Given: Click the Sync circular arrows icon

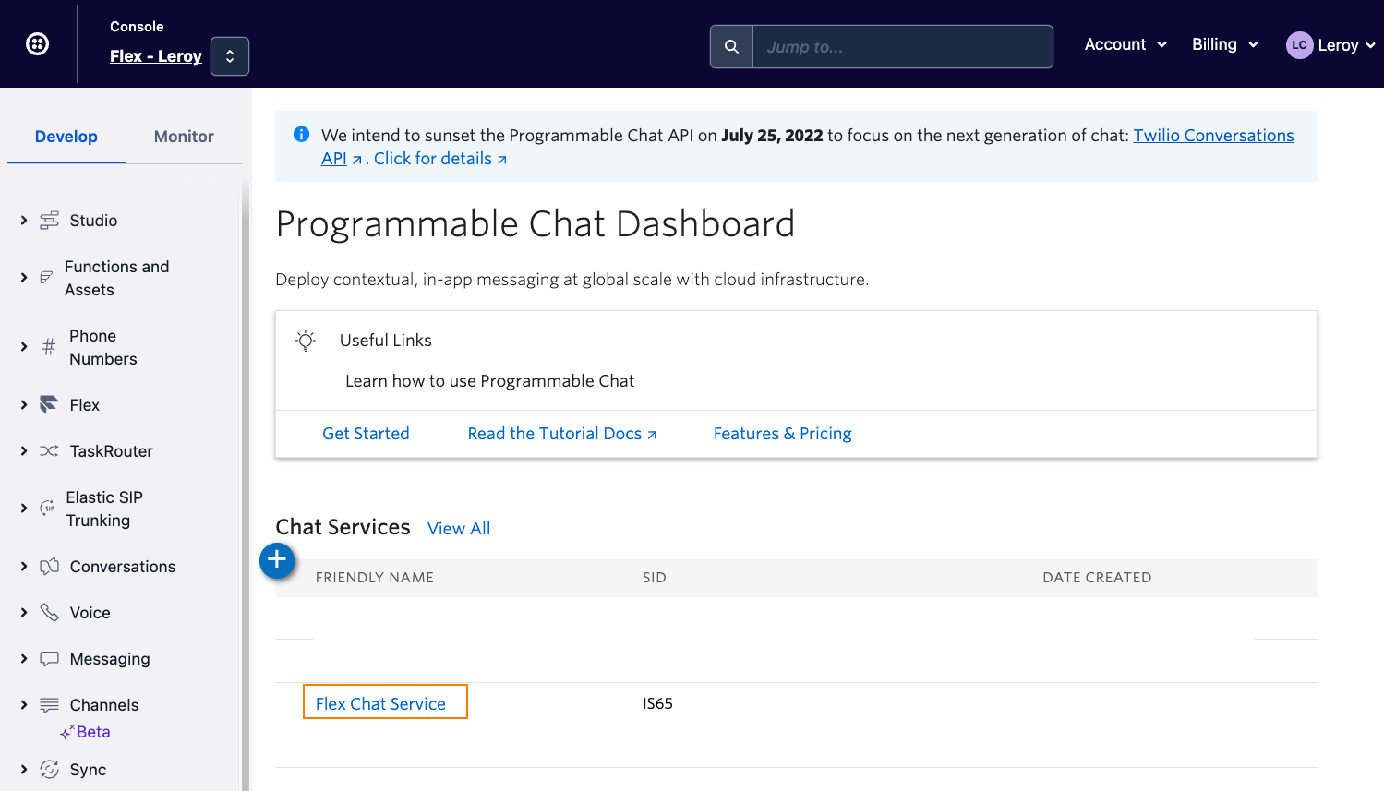Looking at the screenshot, I should point(50,770).
